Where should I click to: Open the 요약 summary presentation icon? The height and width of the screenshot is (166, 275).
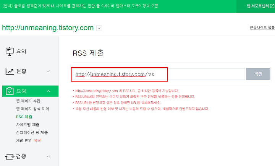point(10,52)
